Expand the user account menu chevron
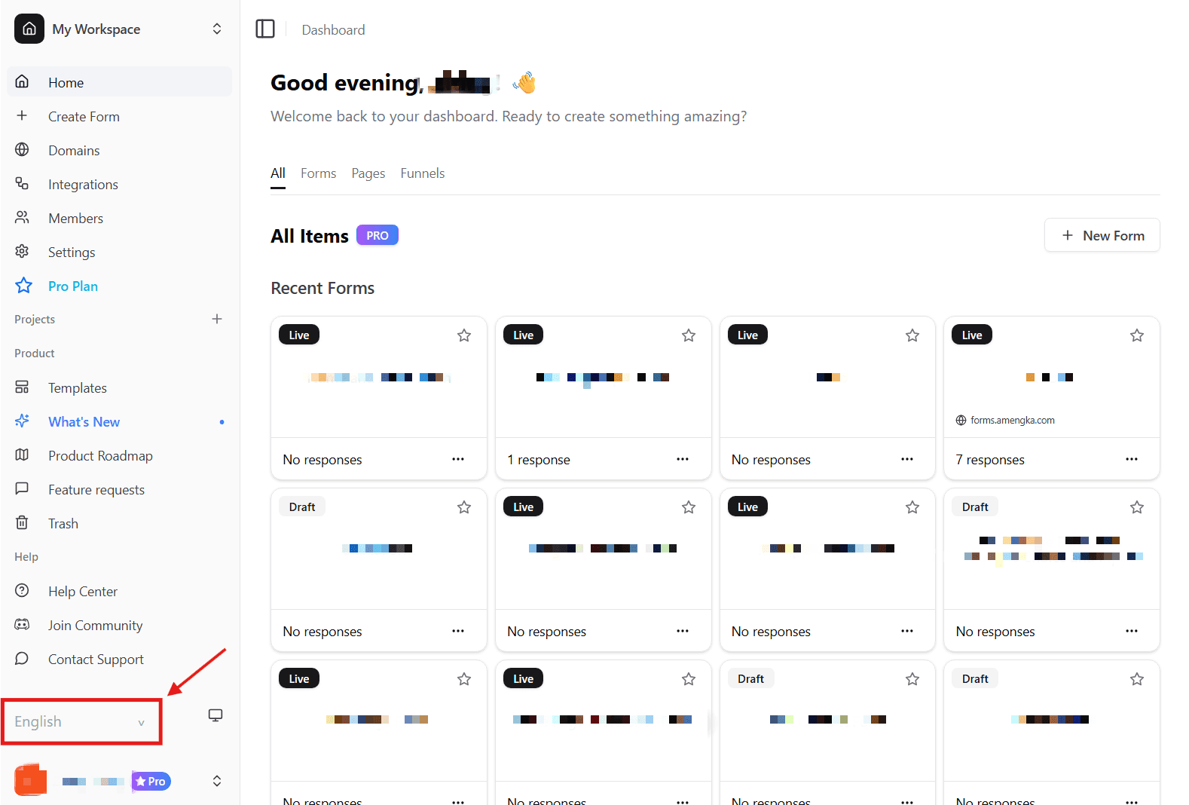1189x805 pixels. tap(217, 781)
